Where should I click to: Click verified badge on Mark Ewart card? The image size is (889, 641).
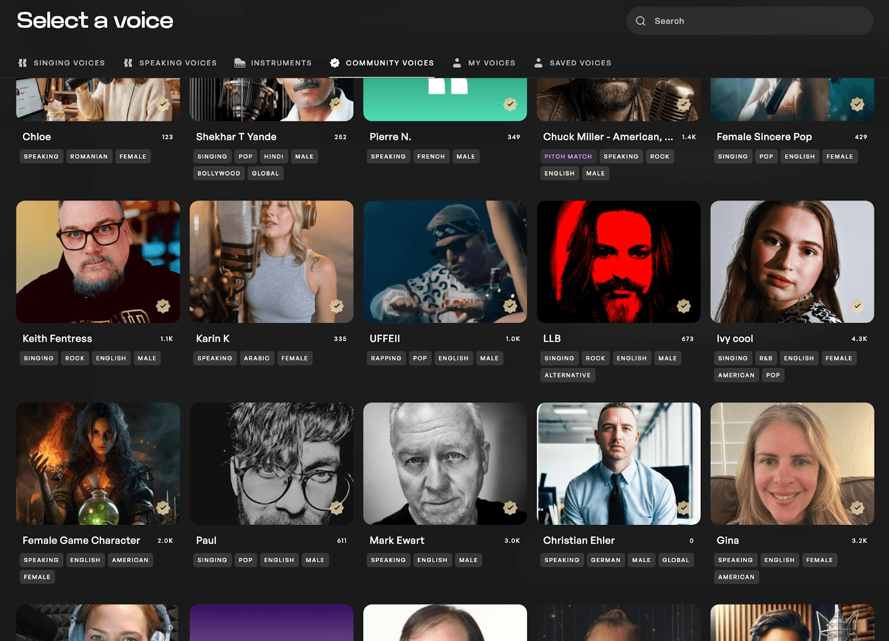click(510, 507)
